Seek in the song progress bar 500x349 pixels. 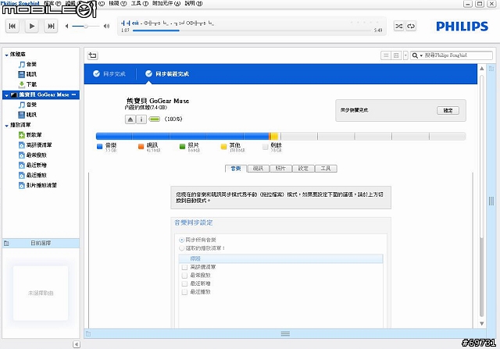(x=252, y=30)
